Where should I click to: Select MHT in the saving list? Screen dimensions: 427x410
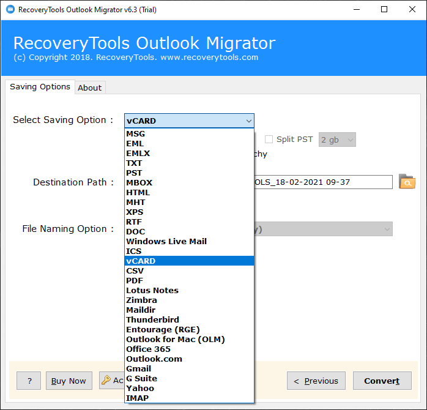click(x=189, y=203)
